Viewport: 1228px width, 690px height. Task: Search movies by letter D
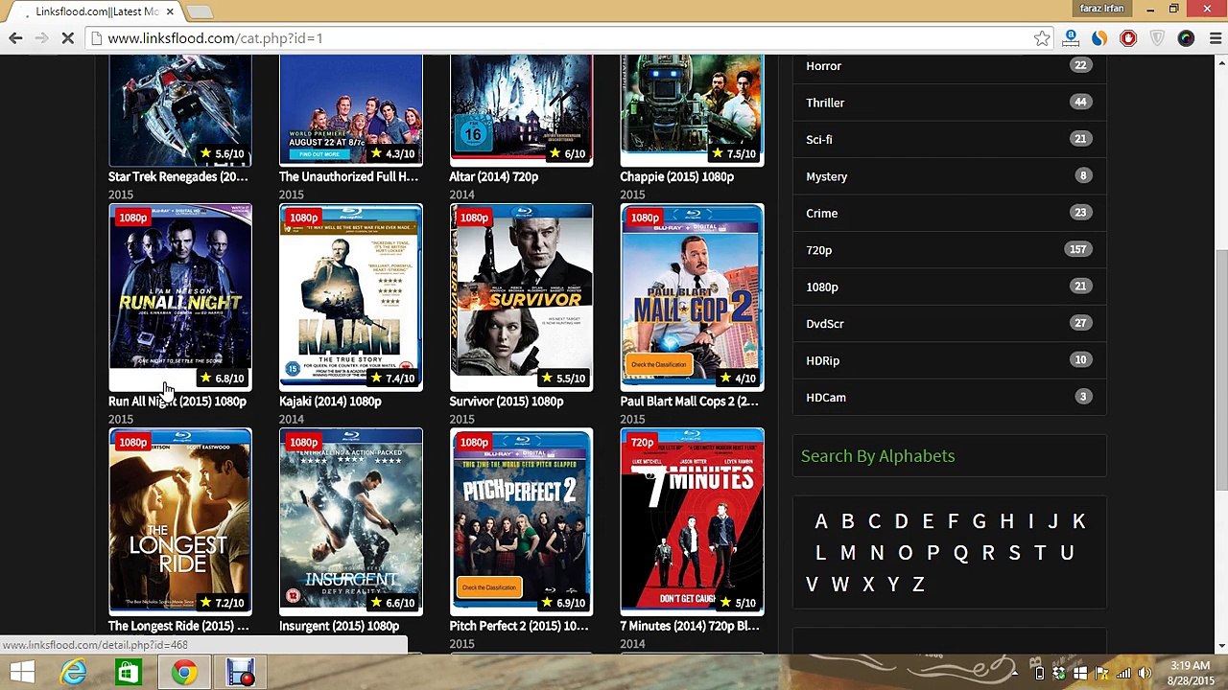click(x=901, y=521)
